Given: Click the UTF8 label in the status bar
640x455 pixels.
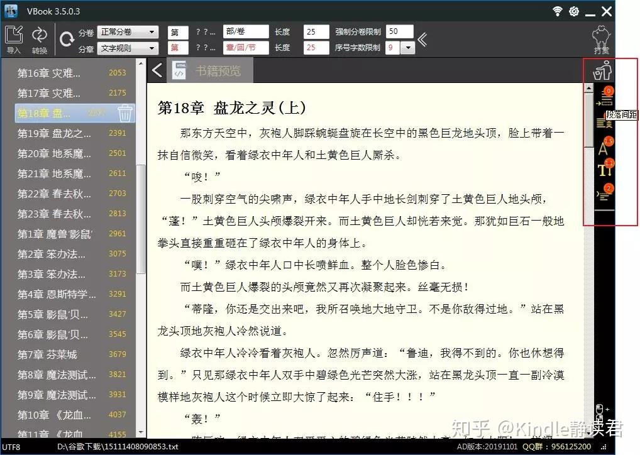Looking at the screenshot, I should (x=10, y=446).
